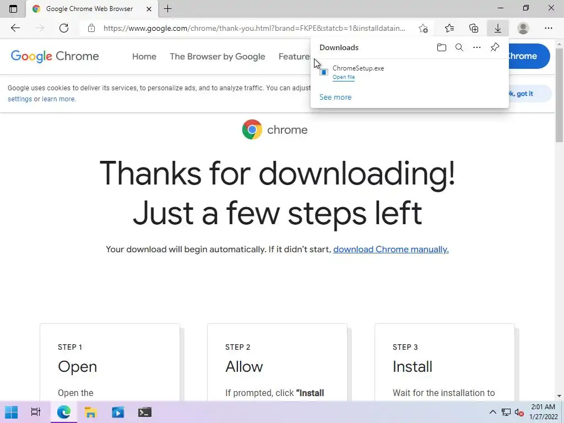The image size is (564, 423).
Task: Click the browser Back arrow
Action: tap(15, 28)
